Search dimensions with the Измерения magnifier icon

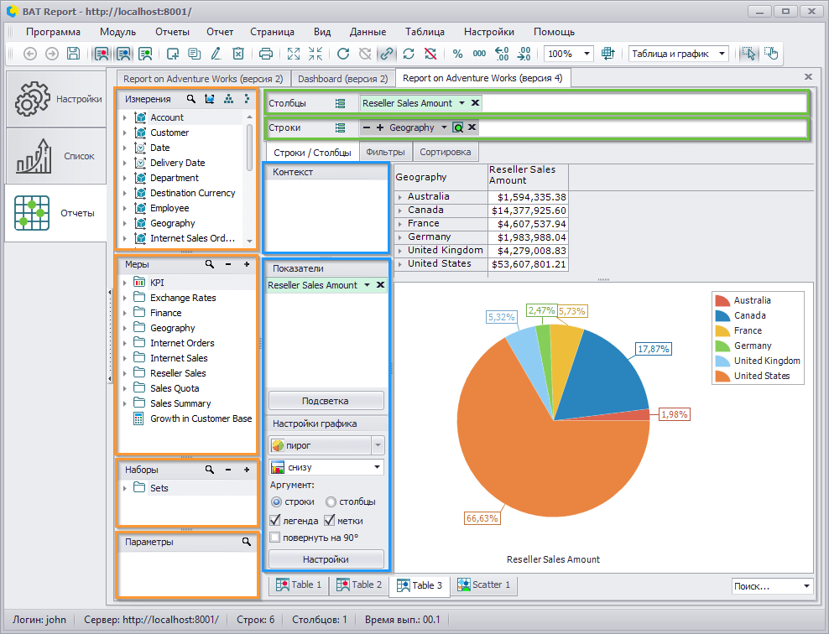[x=190, y=99]
